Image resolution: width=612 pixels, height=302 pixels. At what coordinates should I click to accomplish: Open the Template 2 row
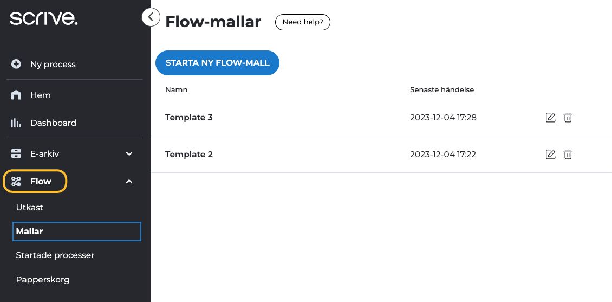[x=189, y=155]
